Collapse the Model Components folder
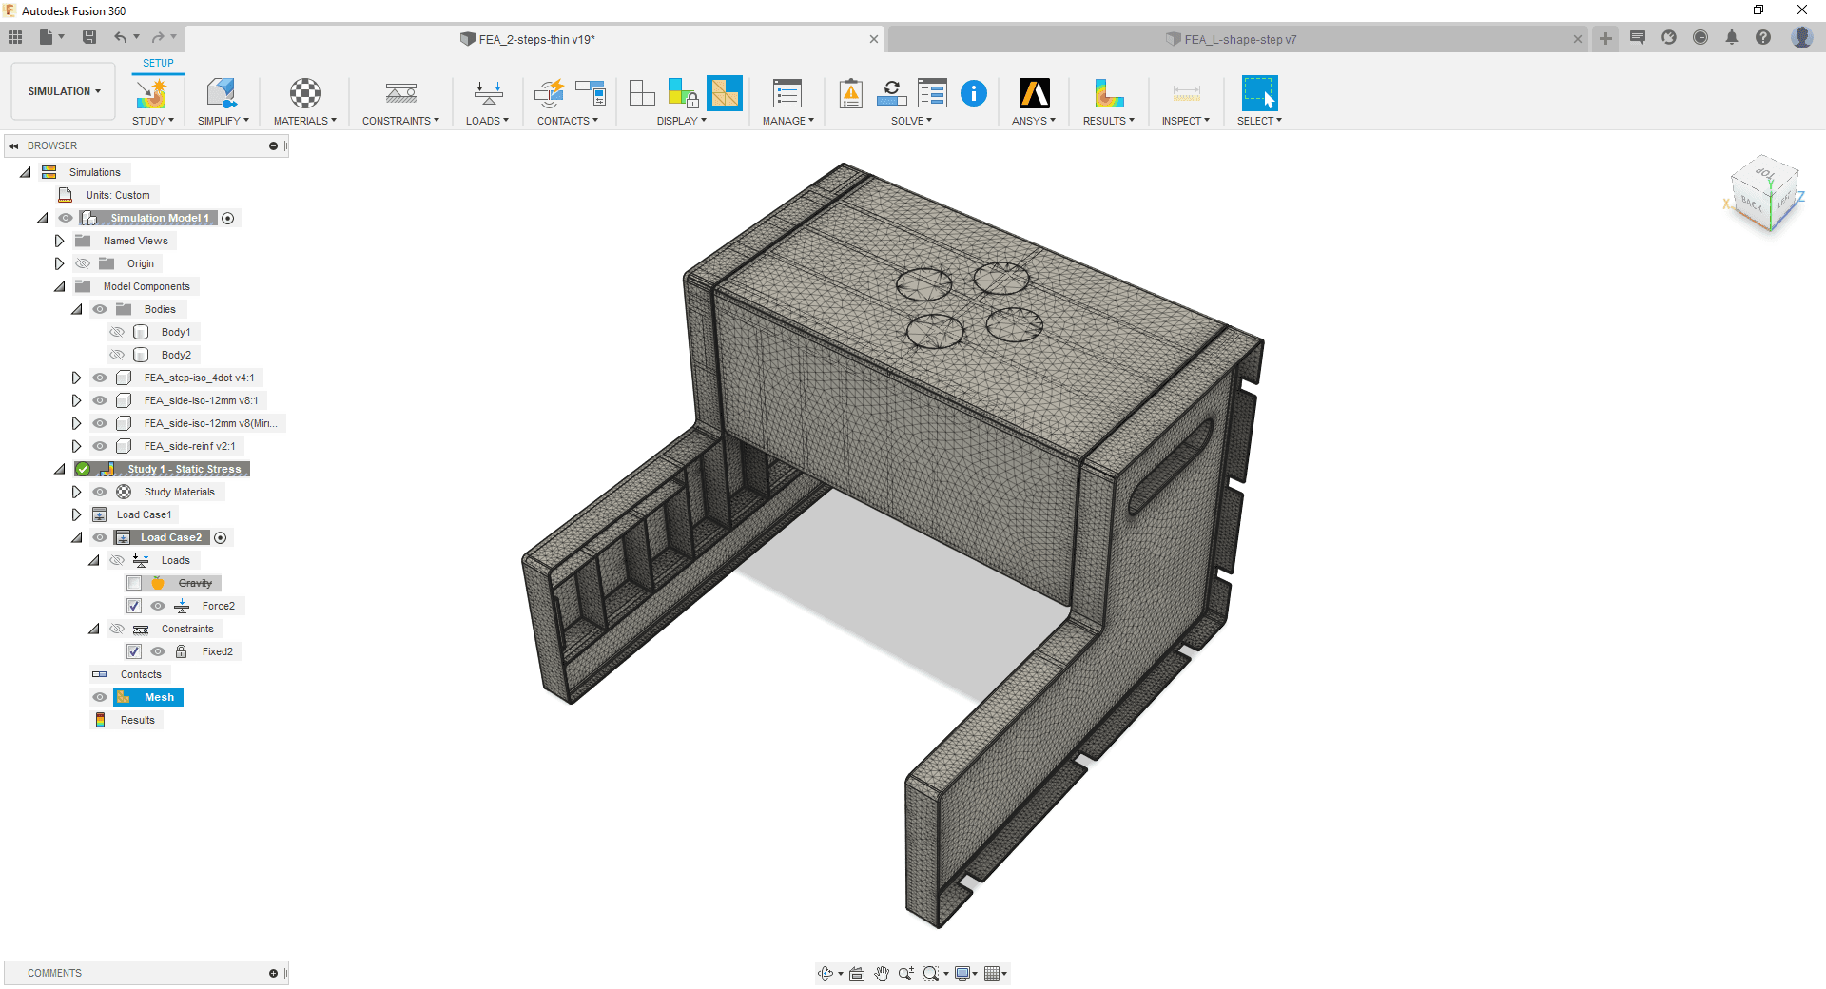 point(59,286)
